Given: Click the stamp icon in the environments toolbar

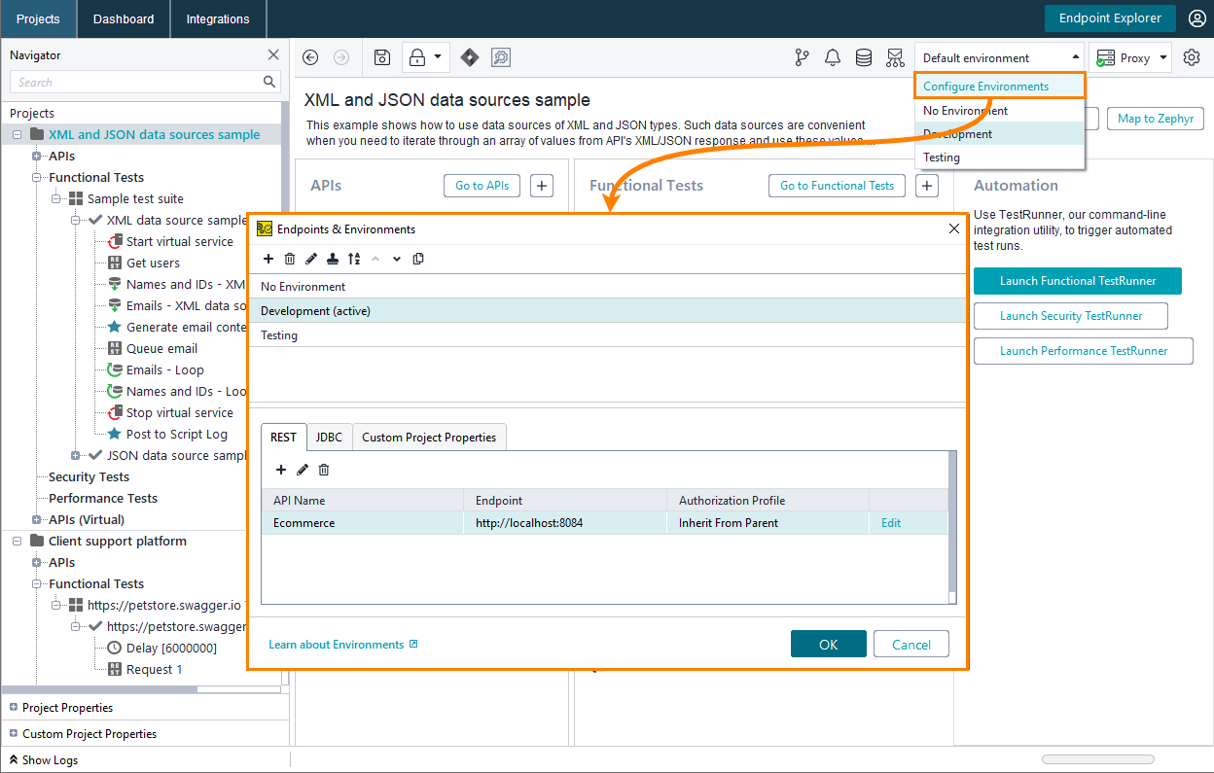Looking at the screenshot, I should point(333,259).
